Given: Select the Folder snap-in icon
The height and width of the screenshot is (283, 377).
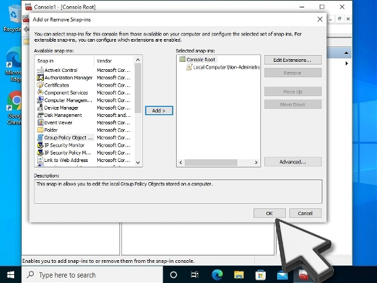Looking at the screenshot, I should click(40, 130).
